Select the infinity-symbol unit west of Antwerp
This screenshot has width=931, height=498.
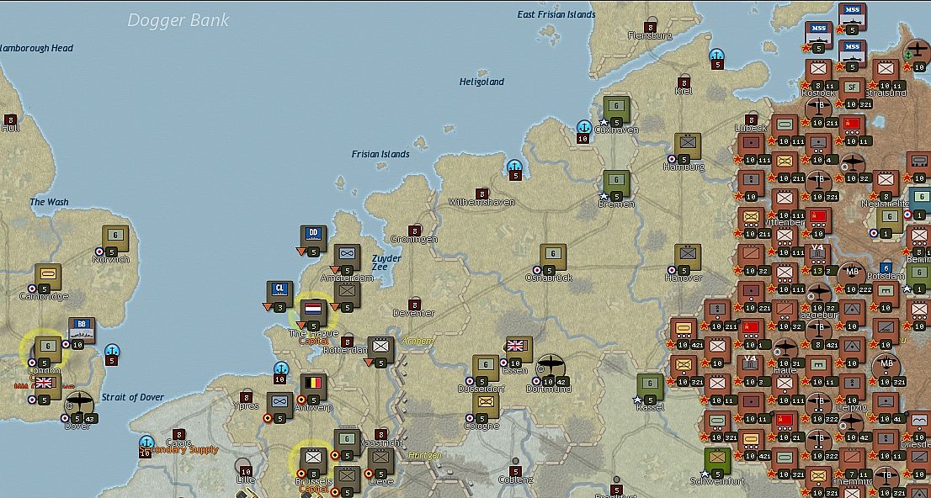click(279, 405)
